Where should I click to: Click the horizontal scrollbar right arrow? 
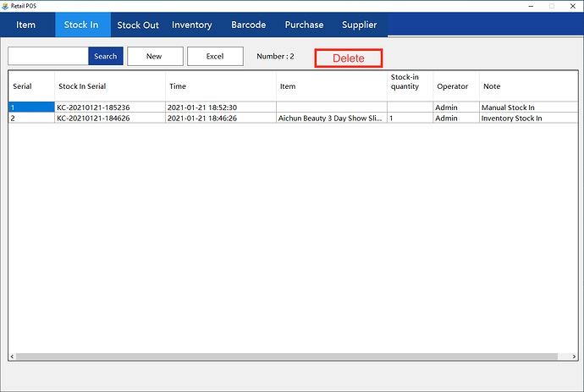(574, 356)
